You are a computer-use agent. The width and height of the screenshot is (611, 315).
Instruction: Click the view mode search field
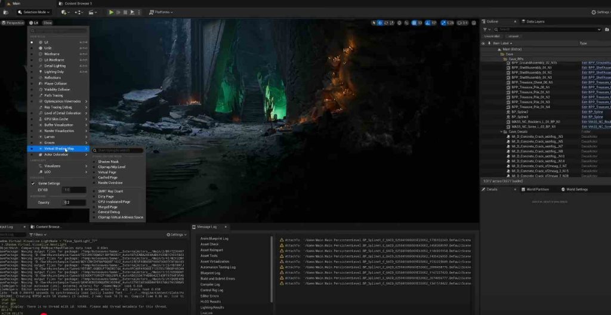(58, 30)
